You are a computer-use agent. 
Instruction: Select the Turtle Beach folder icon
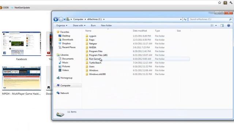pyautogui.click(x=87, y=63)
